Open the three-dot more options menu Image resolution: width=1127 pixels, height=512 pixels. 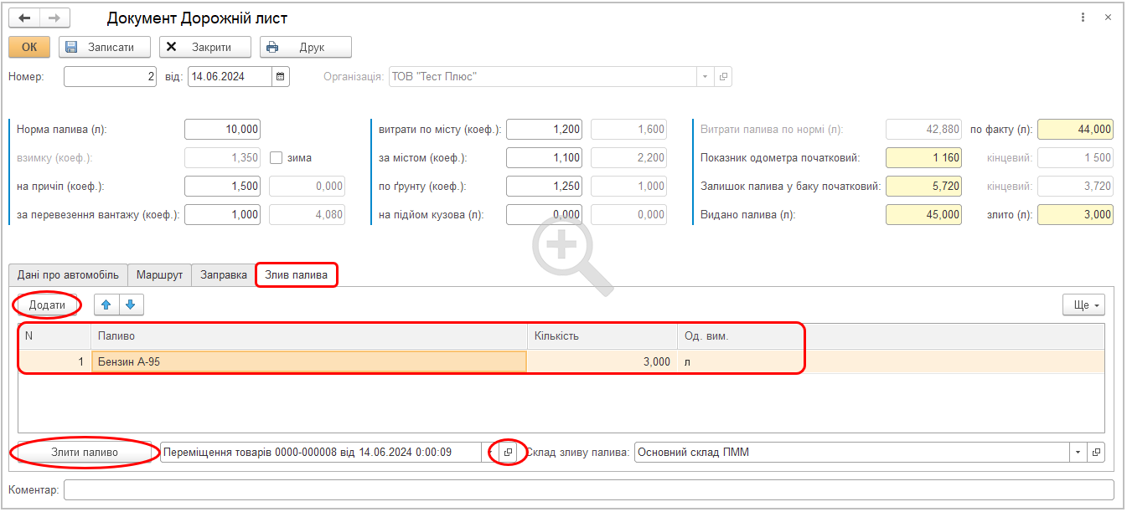coord(1083,18)
